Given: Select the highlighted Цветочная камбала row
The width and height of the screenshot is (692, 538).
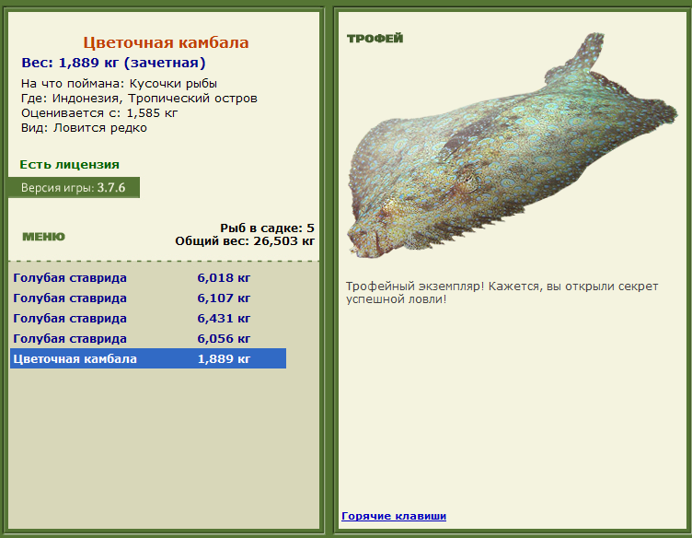Looking at the screenshot, I should (148, 358).
